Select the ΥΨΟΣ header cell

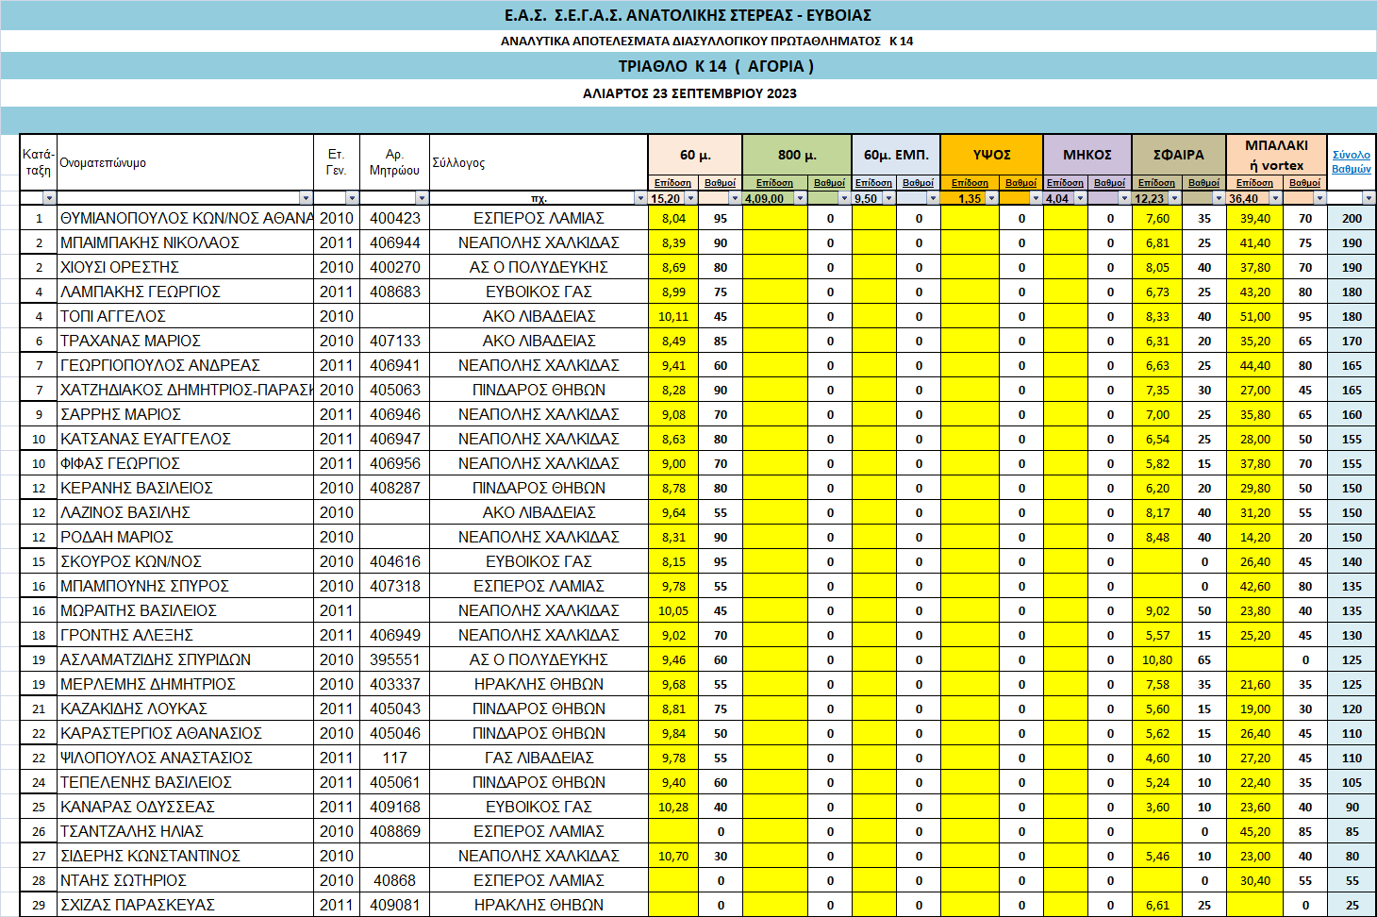click(x=992, y=155)
